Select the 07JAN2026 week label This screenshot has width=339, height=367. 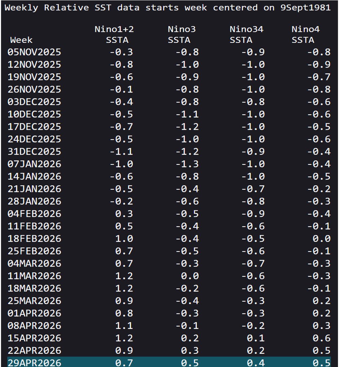coord(34,164)
